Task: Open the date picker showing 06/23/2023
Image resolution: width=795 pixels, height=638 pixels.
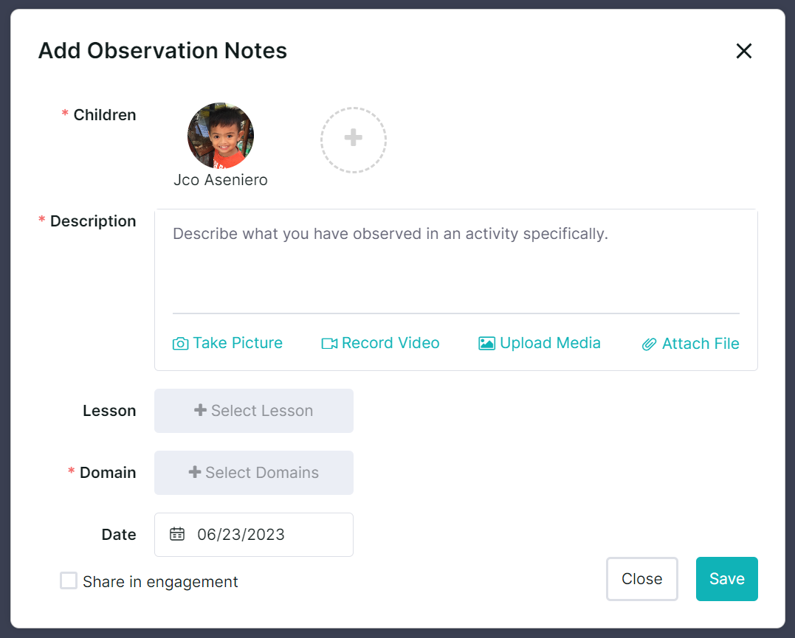Action: click(x=254, y=535)
